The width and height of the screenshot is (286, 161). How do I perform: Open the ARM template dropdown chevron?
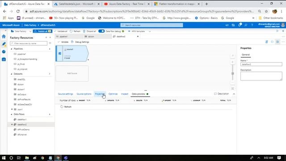(x=150, y=31)
